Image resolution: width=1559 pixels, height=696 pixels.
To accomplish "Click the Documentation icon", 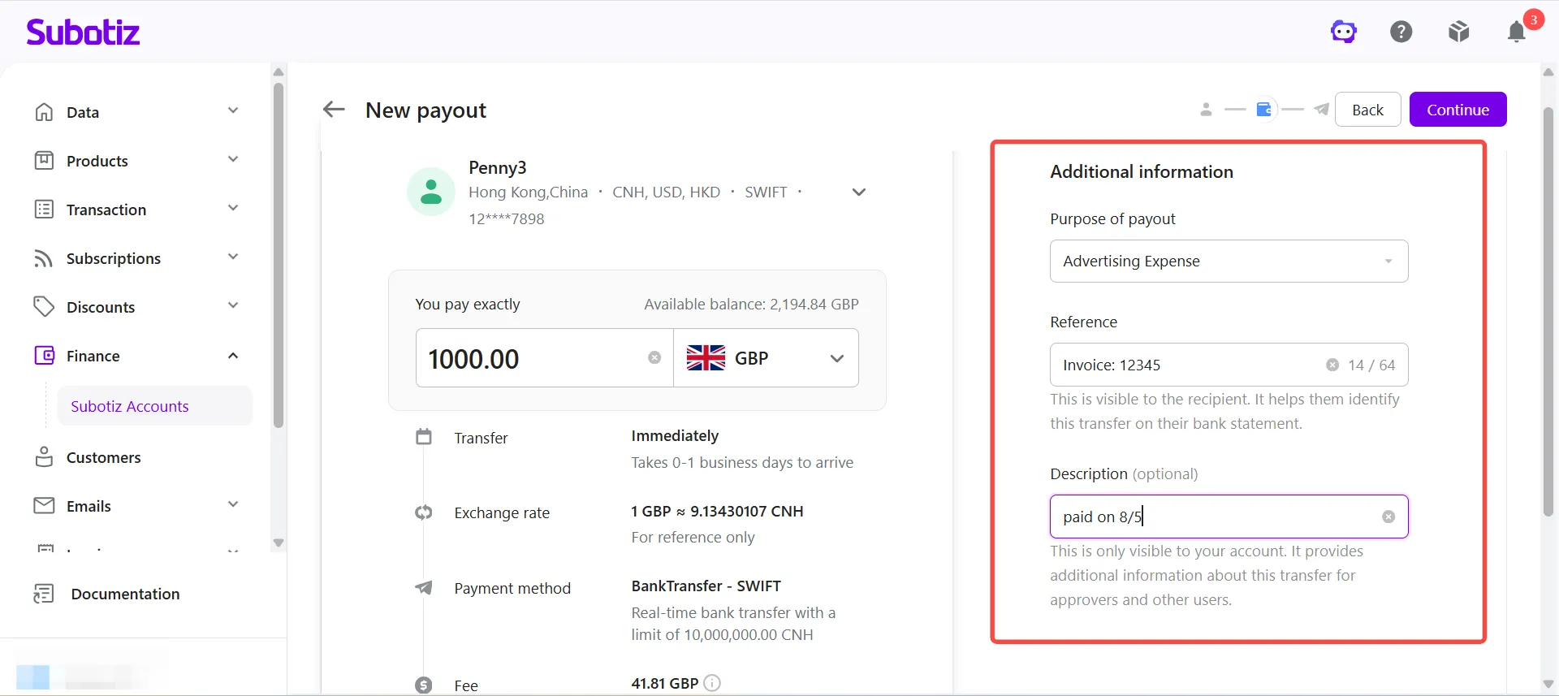I will coord(44,594).
